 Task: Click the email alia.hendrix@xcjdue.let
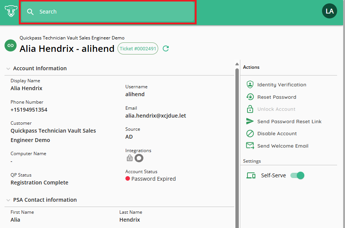(x=156, y=116)
